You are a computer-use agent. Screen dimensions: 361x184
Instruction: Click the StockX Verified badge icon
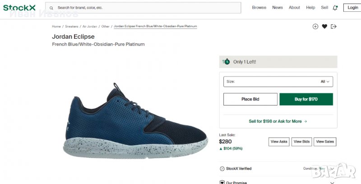tap(222, 169)
